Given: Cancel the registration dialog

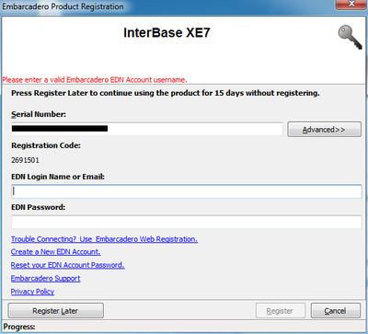Looking at the screenshot, I should pyautogui.click(x=336, y=311).
